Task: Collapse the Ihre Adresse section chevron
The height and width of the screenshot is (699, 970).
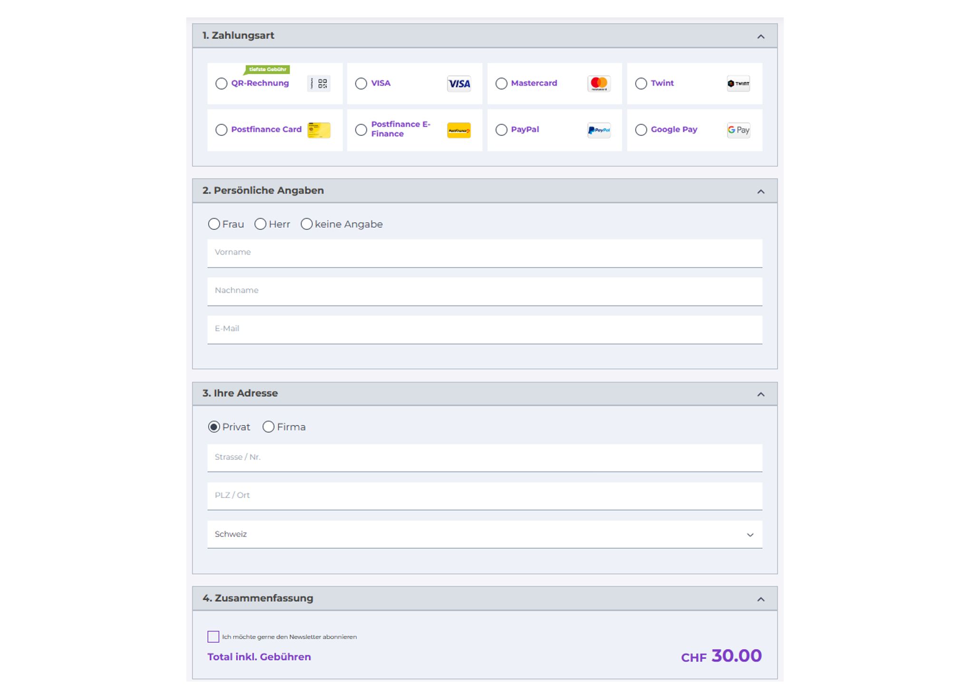Action: tap(761, 394)
